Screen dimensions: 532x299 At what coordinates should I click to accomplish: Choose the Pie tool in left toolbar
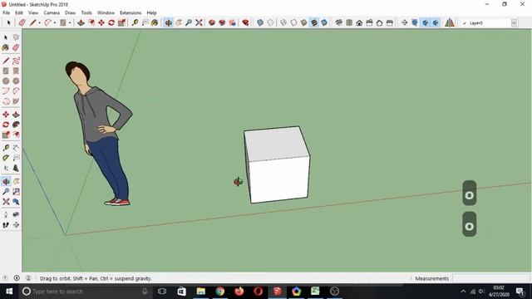(x=16, y=101)
